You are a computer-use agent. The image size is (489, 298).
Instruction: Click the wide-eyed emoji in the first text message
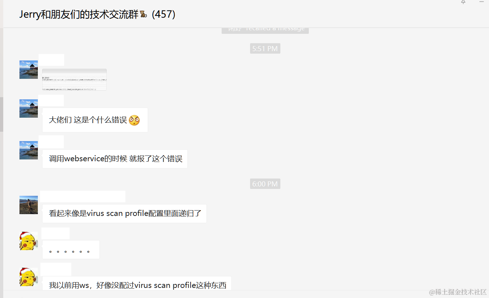click(134, 120)
